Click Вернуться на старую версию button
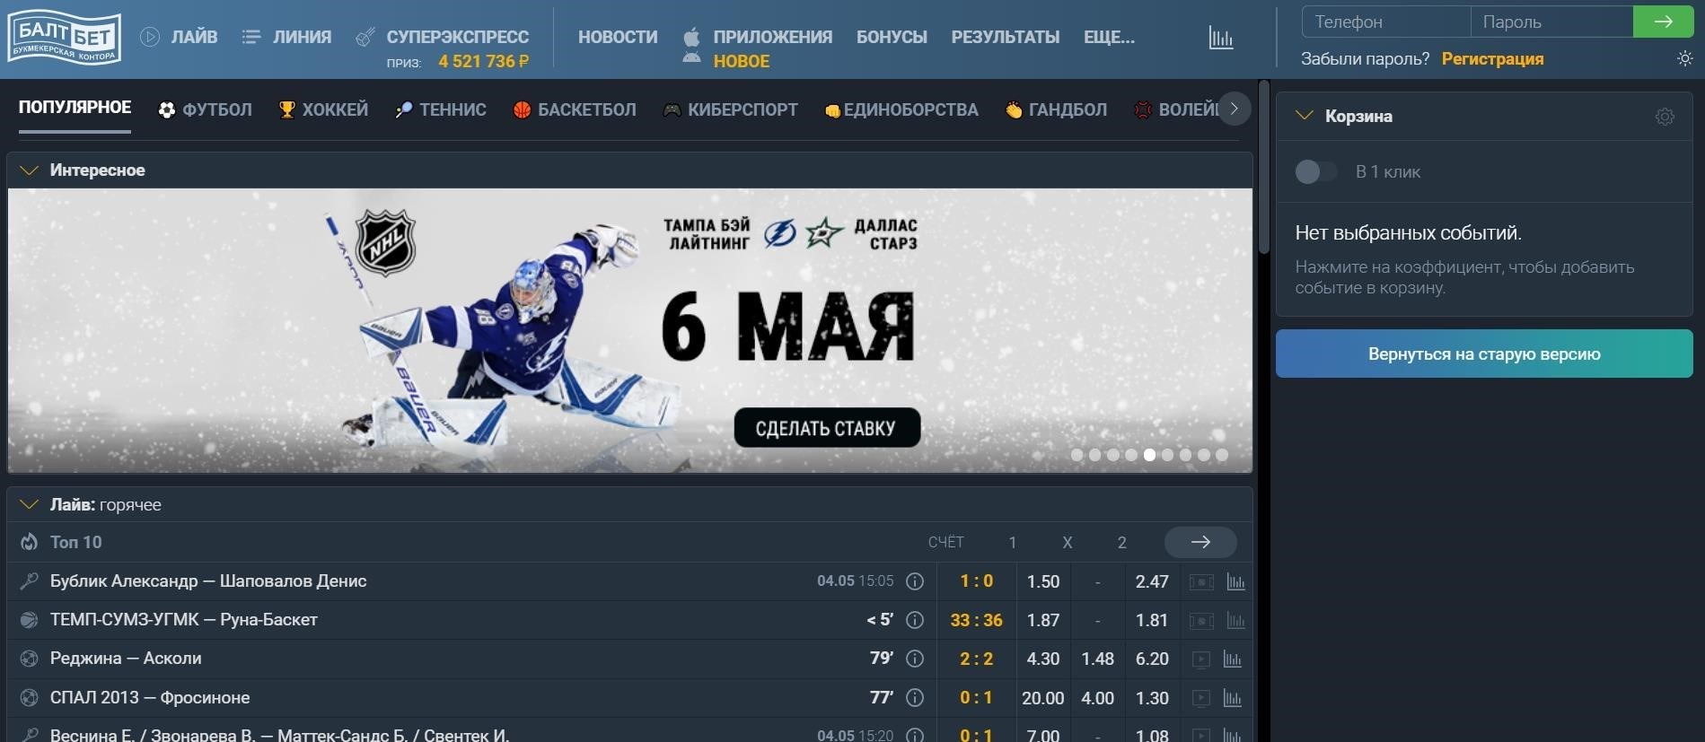The width and height of the screenshot is (1705, 742). click(x=1484, y=354)
